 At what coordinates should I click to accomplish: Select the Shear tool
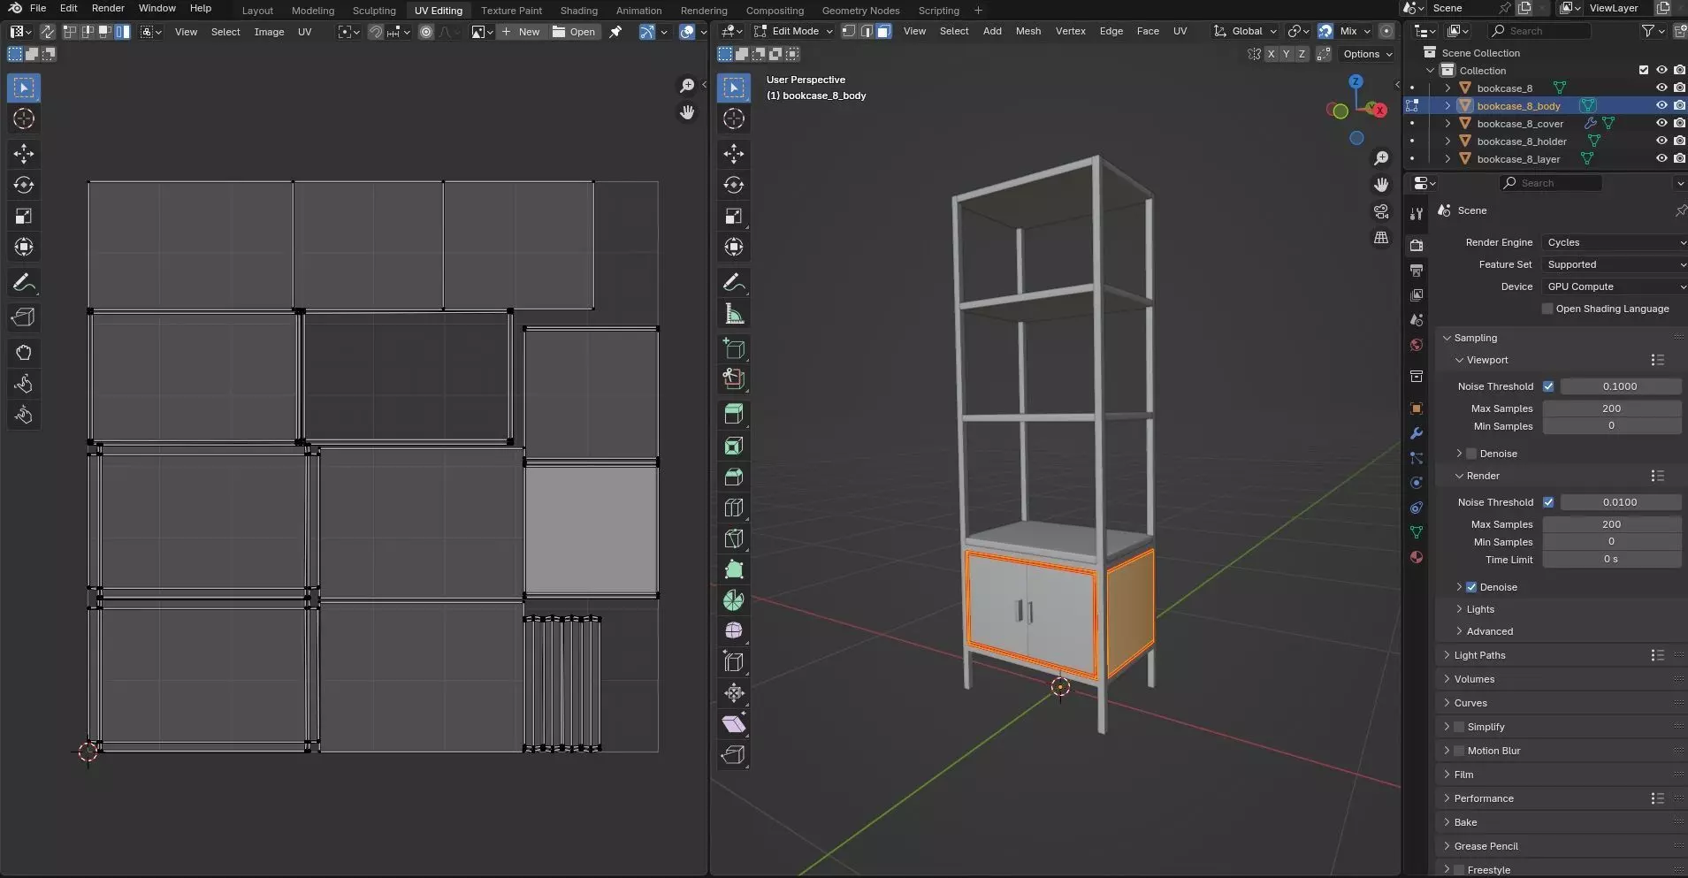733,724
